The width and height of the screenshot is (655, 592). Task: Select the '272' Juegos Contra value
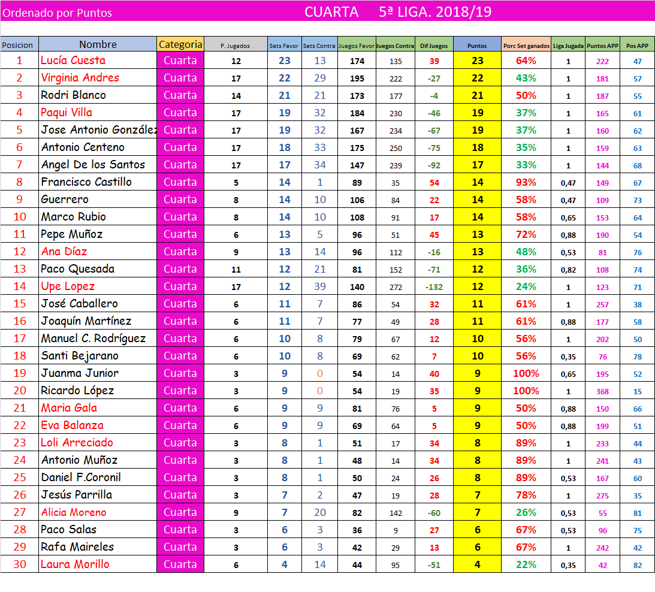click(x=396, y=287)
